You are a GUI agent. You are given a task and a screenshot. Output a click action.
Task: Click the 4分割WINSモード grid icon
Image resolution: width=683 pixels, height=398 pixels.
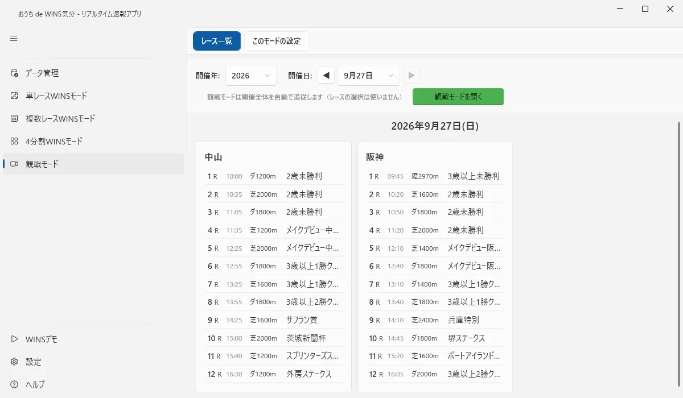point(14,141)
